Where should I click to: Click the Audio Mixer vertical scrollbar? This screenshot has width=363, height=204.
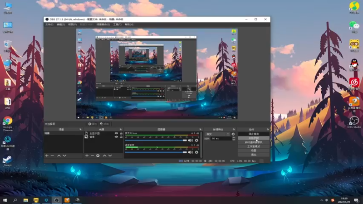point(201,145)
